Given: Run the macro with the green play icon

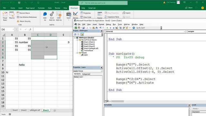Looking at the screenshot, I should click(x=107, y=28).
